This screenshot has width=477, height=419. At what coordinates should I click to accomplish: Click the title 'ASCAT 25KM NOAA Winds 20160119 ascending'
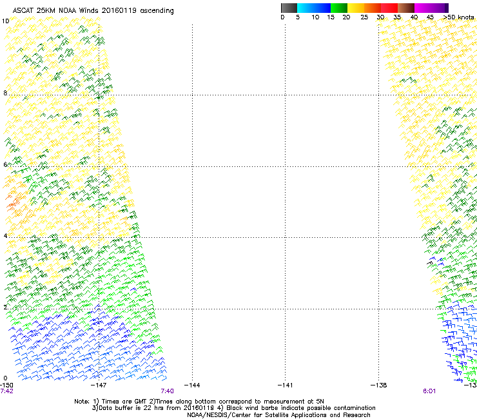[93, 11]
